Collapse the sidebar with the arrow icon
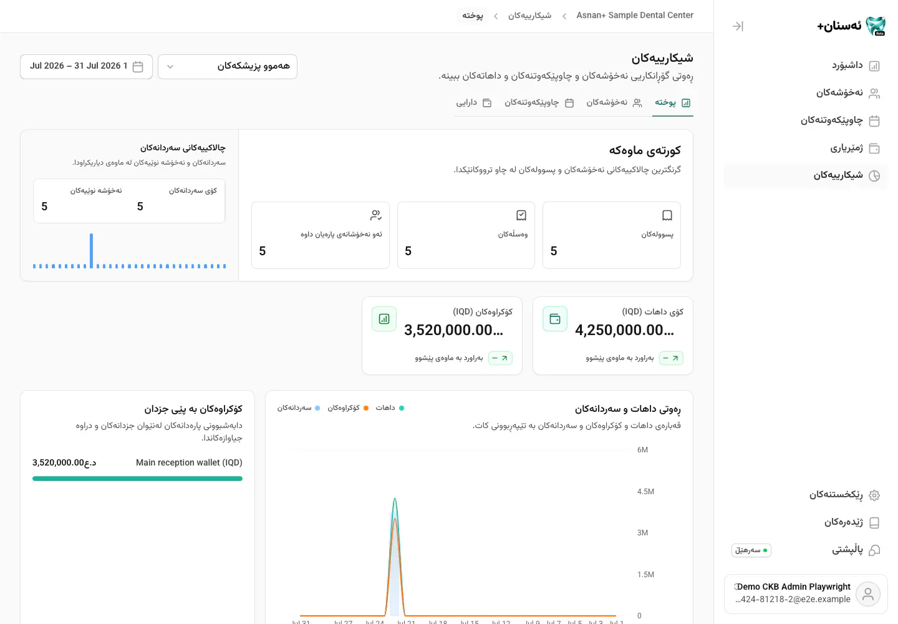 [x=738, y=26]
